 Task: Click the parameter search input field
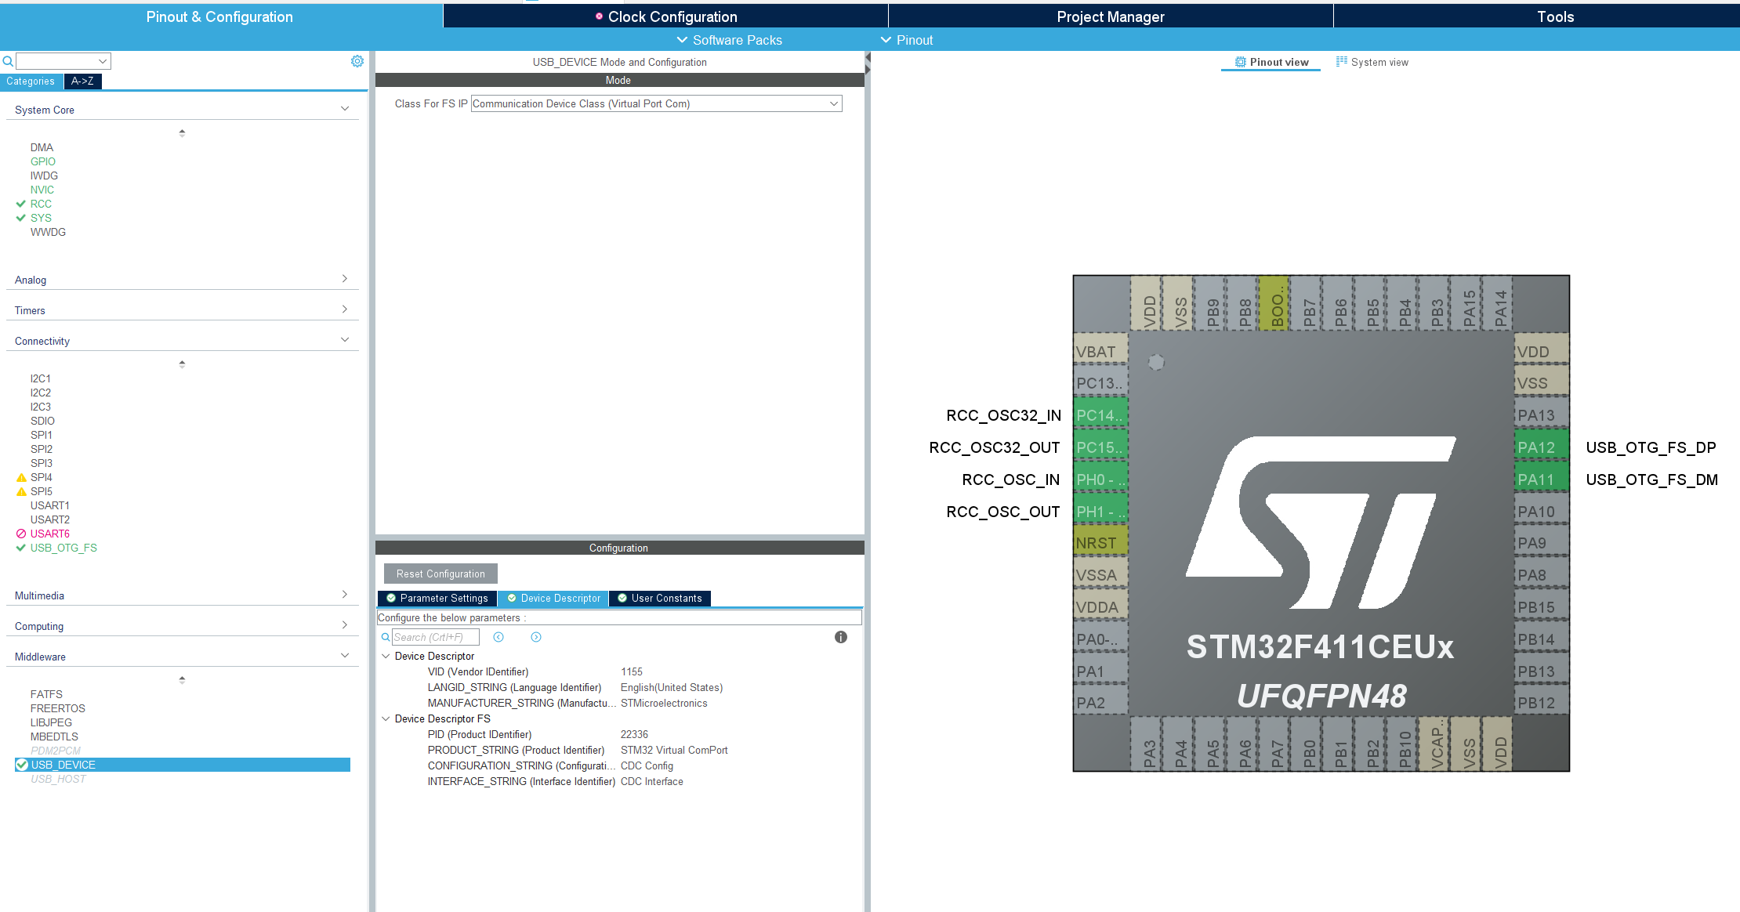coord(435,637)
